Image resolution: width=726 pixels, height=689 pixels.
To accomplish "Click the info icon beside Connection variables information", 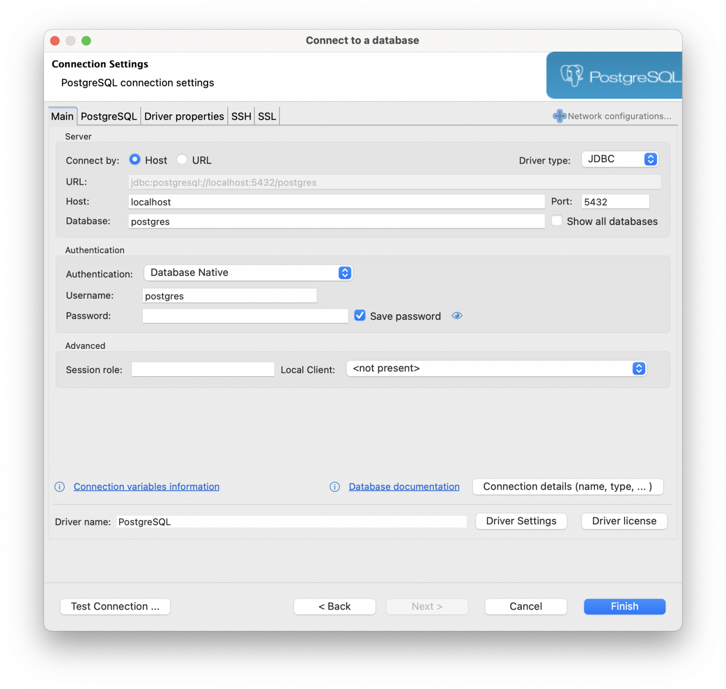I will point(60,487).
